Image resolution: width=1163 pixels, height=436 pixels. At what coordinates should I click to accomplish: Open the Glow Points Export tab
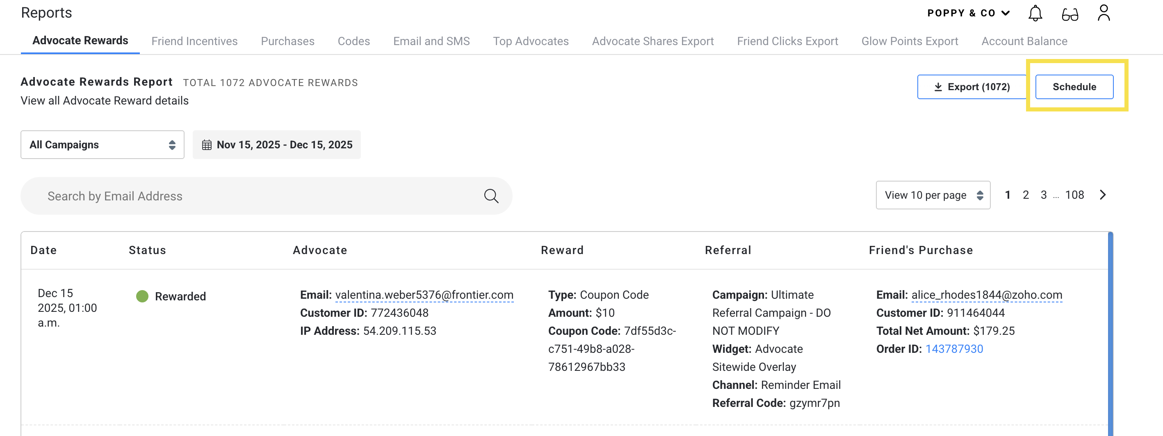coord(909,41)
